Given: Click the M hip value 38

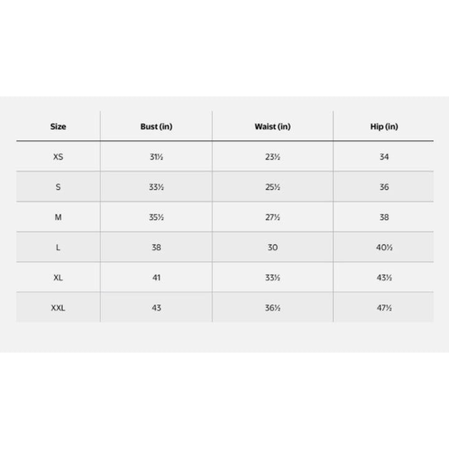Looking at the screenshot, I should coord(384,218).
